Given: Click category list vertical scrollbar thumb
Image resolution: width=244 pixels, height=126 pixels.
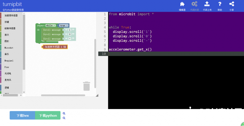Looking at the screenshot, I should pos(24,42).
